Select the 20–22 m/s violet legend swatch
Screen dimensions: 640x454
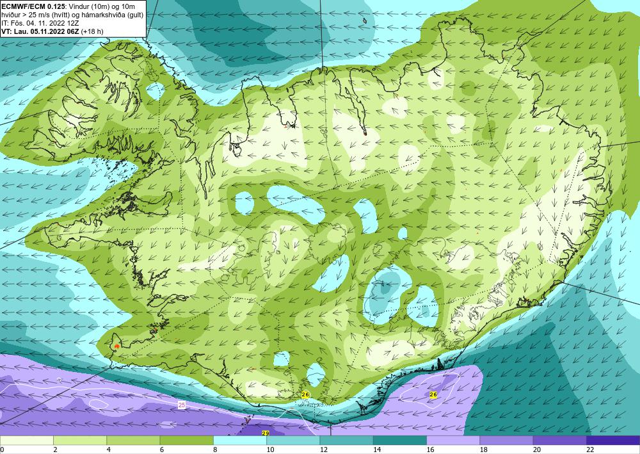(560, 441)
